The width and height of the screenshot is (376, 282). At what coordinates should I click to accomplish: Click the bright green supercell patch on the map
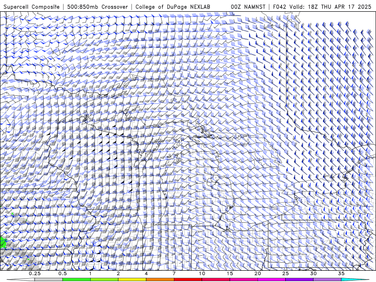point(3,243)
